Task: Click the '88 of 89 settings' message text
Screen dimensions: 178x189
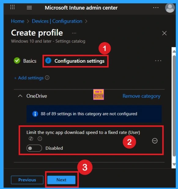Action: tap(89, 114)
